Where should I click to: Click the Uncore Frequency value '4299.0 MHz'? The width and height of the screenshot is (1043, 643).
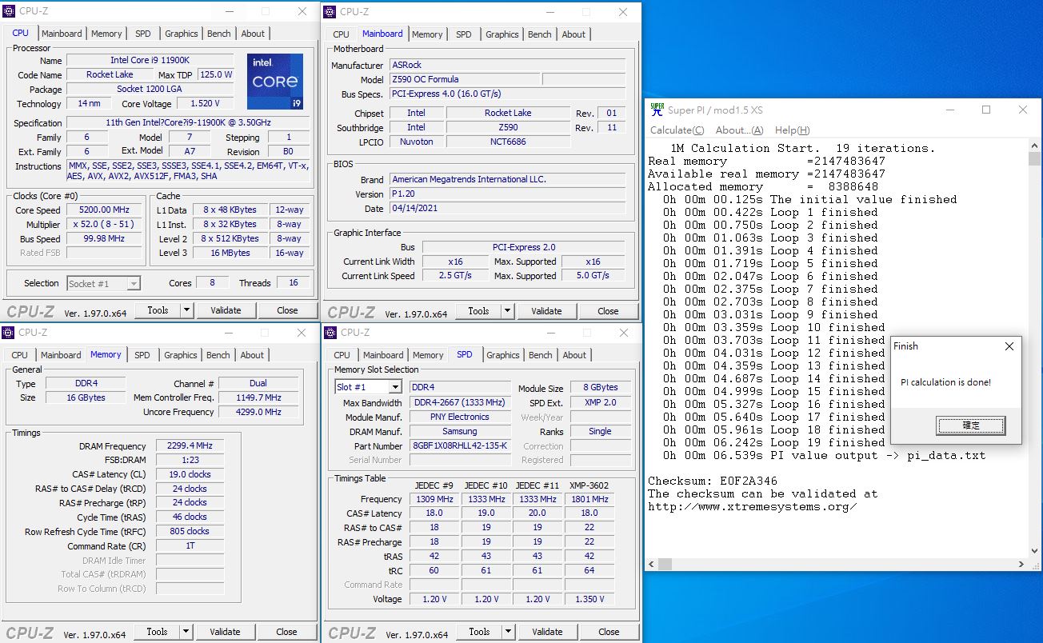258,412
